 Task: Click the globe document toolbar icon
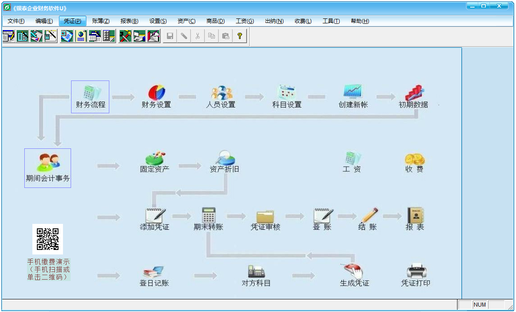pos(81,36)
